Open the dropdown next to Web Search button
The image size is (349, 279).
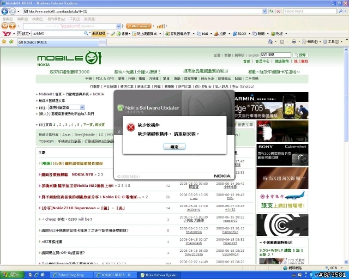pyautogui.click(x=153, y=26)
